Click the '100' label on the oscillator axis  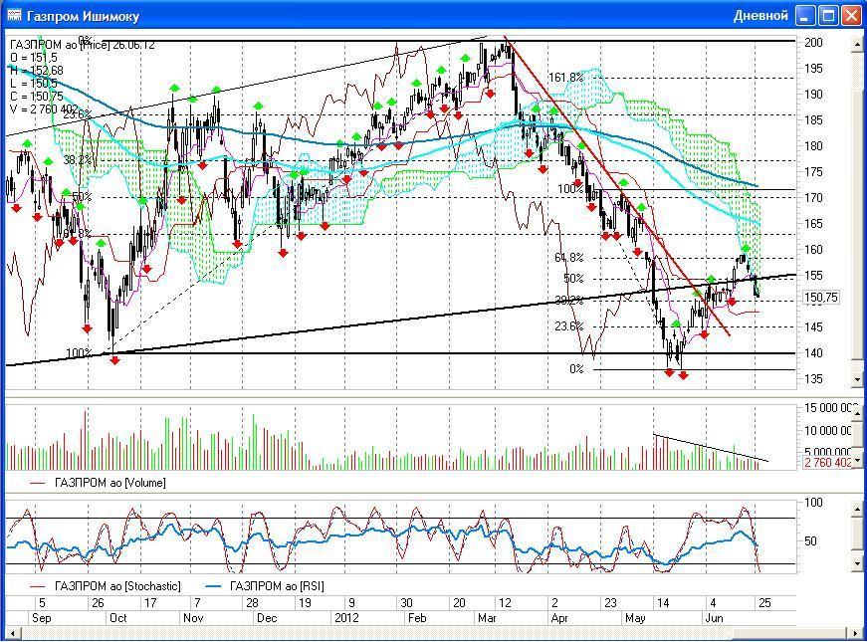pos(813,503)
